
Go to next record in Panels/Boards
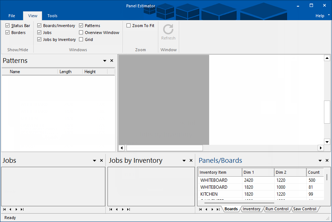pyautogui.click(x=212, y=209)
